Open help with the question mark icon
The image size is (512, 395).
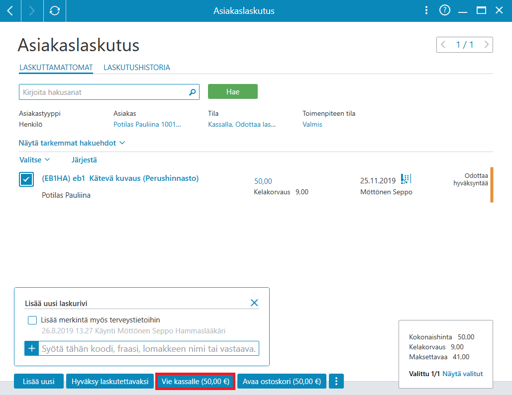[444, 10]
